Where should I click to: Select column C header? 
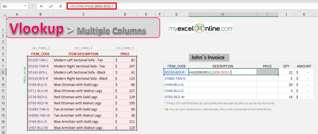pos(84,14)
